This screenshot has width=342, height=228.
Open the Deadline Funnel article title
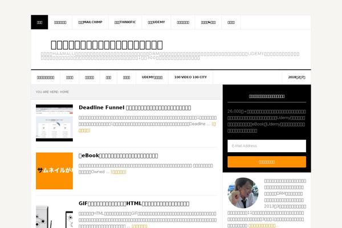(x=135, y=108)
